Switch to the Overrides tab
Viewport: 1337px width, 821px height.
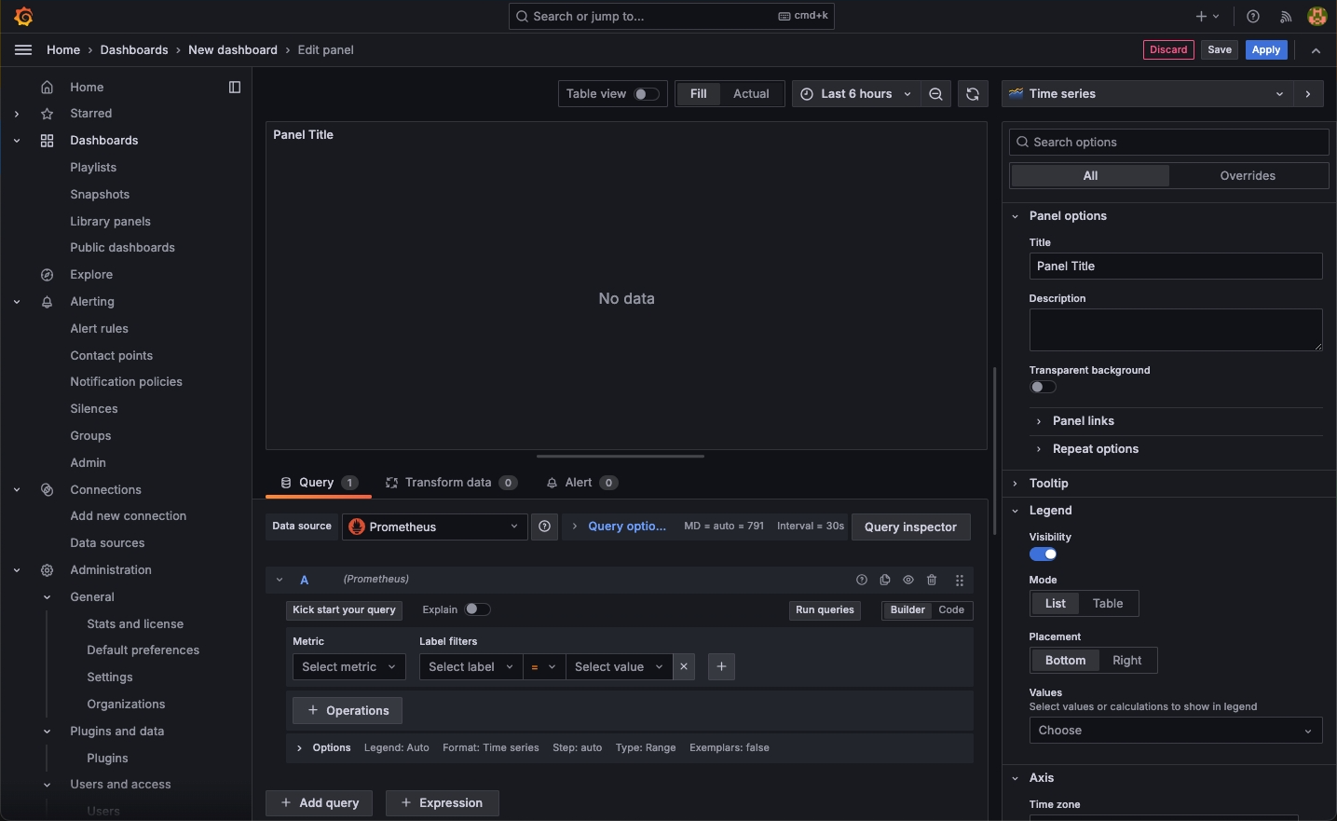point(1248,176)
